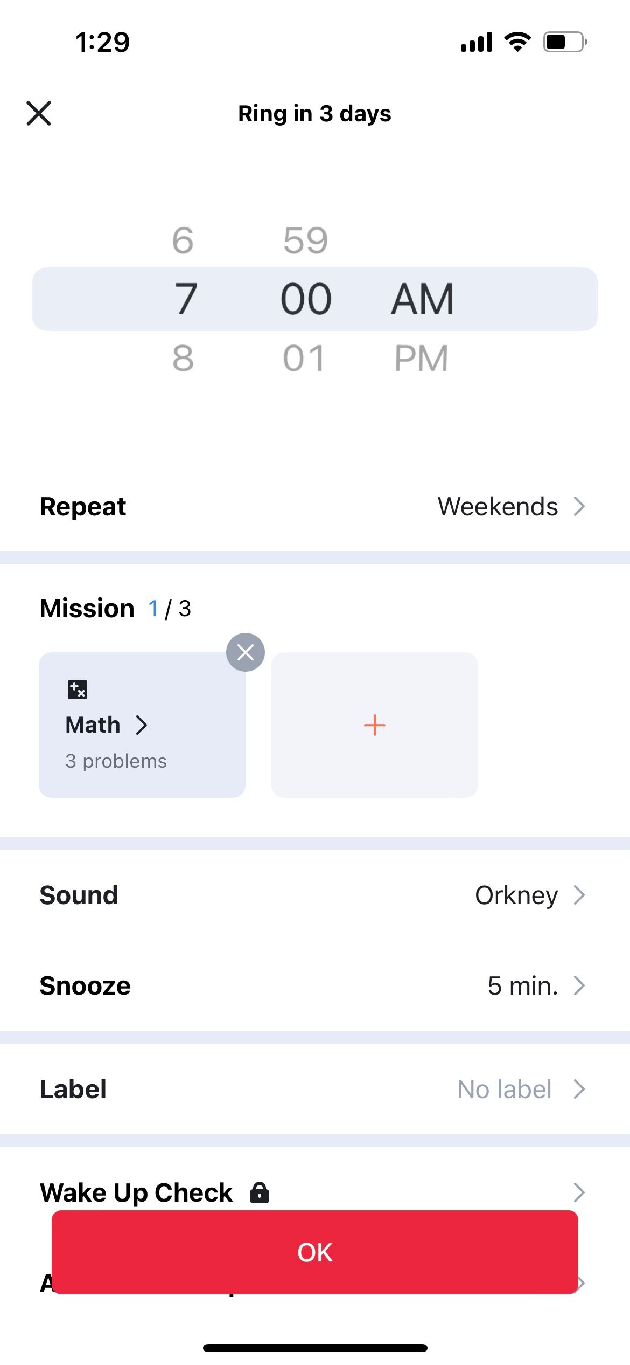This screenshot has width=630, height=1365.
Task: Tap the Wake Up Check lock icon
Action: pos(260,1192)
